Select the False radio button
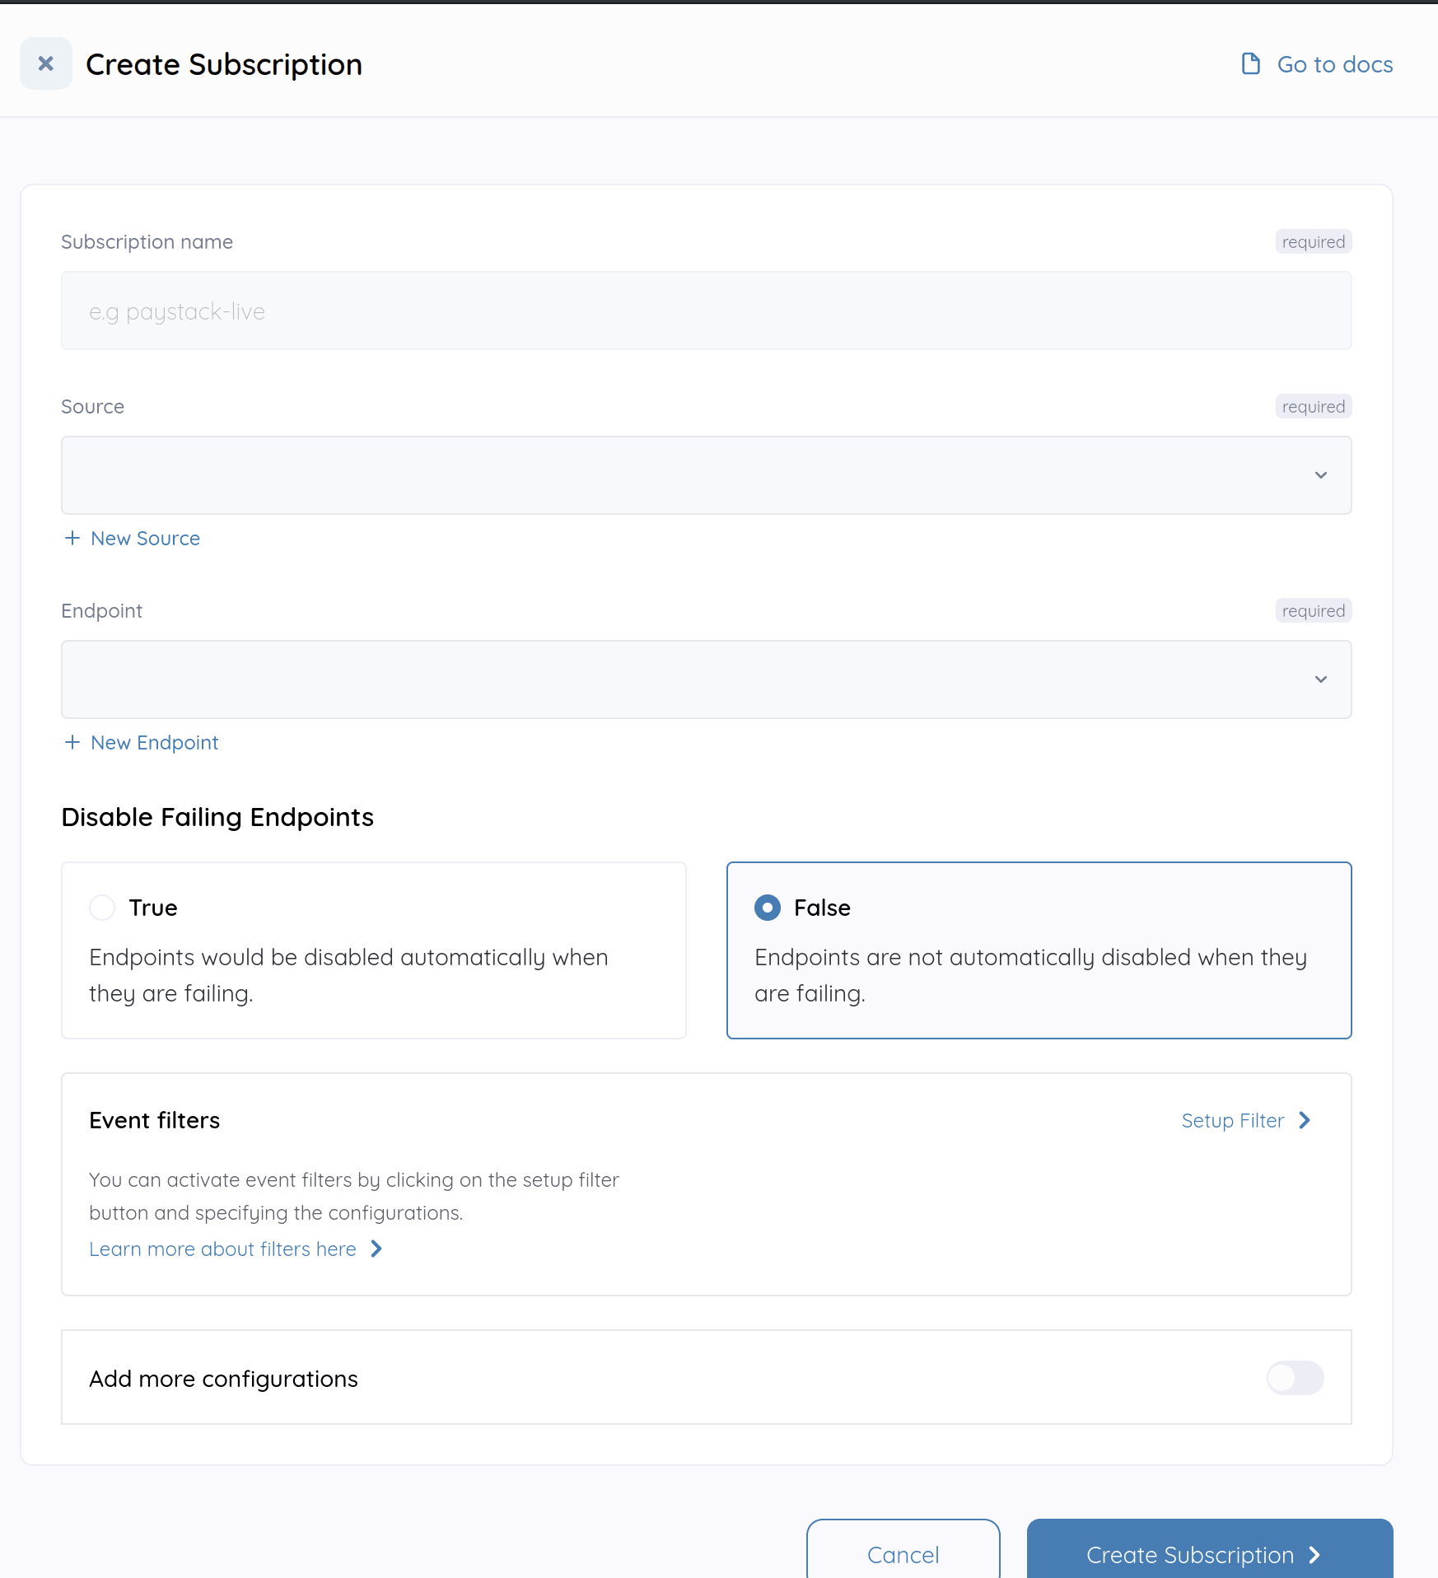Image resolution: width=1438 pixels, height=1578 pixels. [767, 908]
